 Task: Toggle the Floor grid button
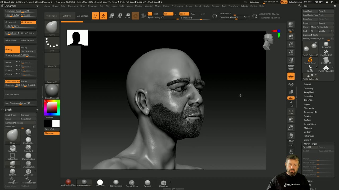pos(291,77)
